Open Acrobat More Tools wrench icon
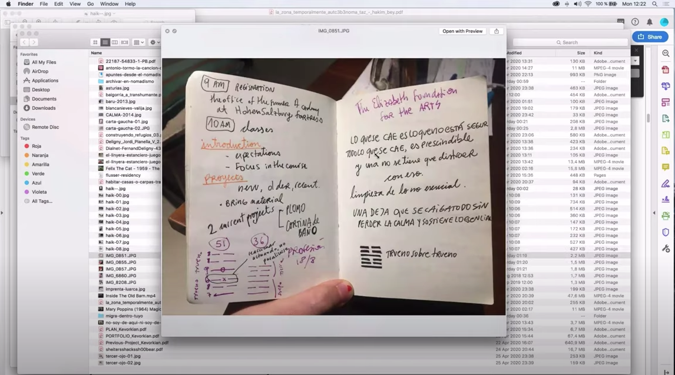 pyautogui.click(x=666, y=249)
